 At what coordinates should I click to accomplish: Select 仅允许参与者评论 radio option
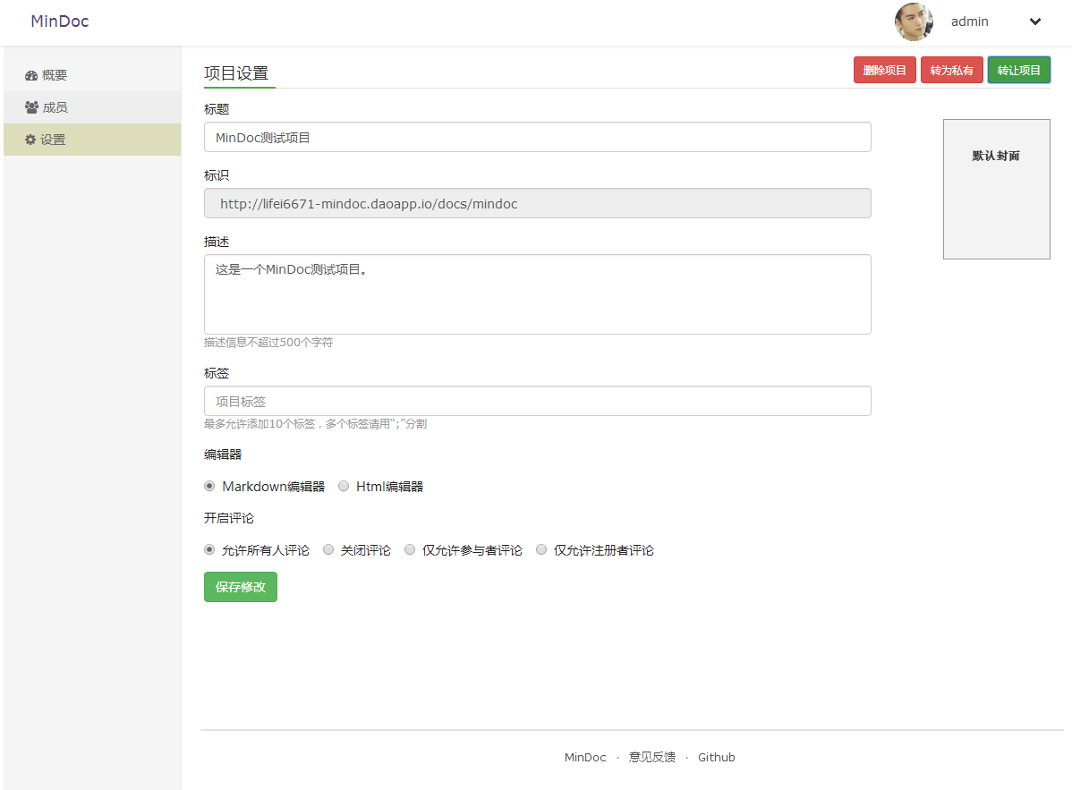coord(410,550)
